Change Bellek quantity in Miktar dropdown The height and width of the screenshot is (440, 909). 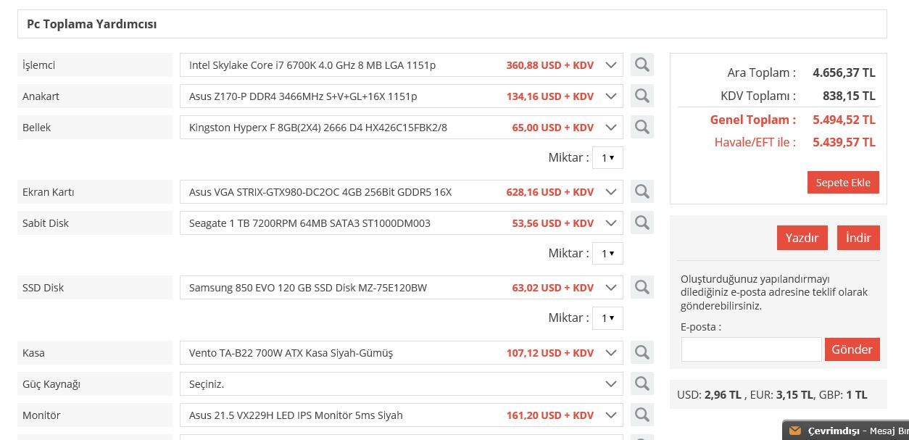pyautogui.click(x=607, y=158)
